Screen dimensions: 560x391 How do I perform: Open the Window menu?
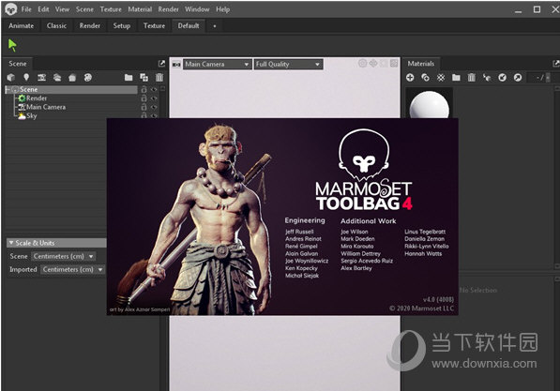(197, 9)
